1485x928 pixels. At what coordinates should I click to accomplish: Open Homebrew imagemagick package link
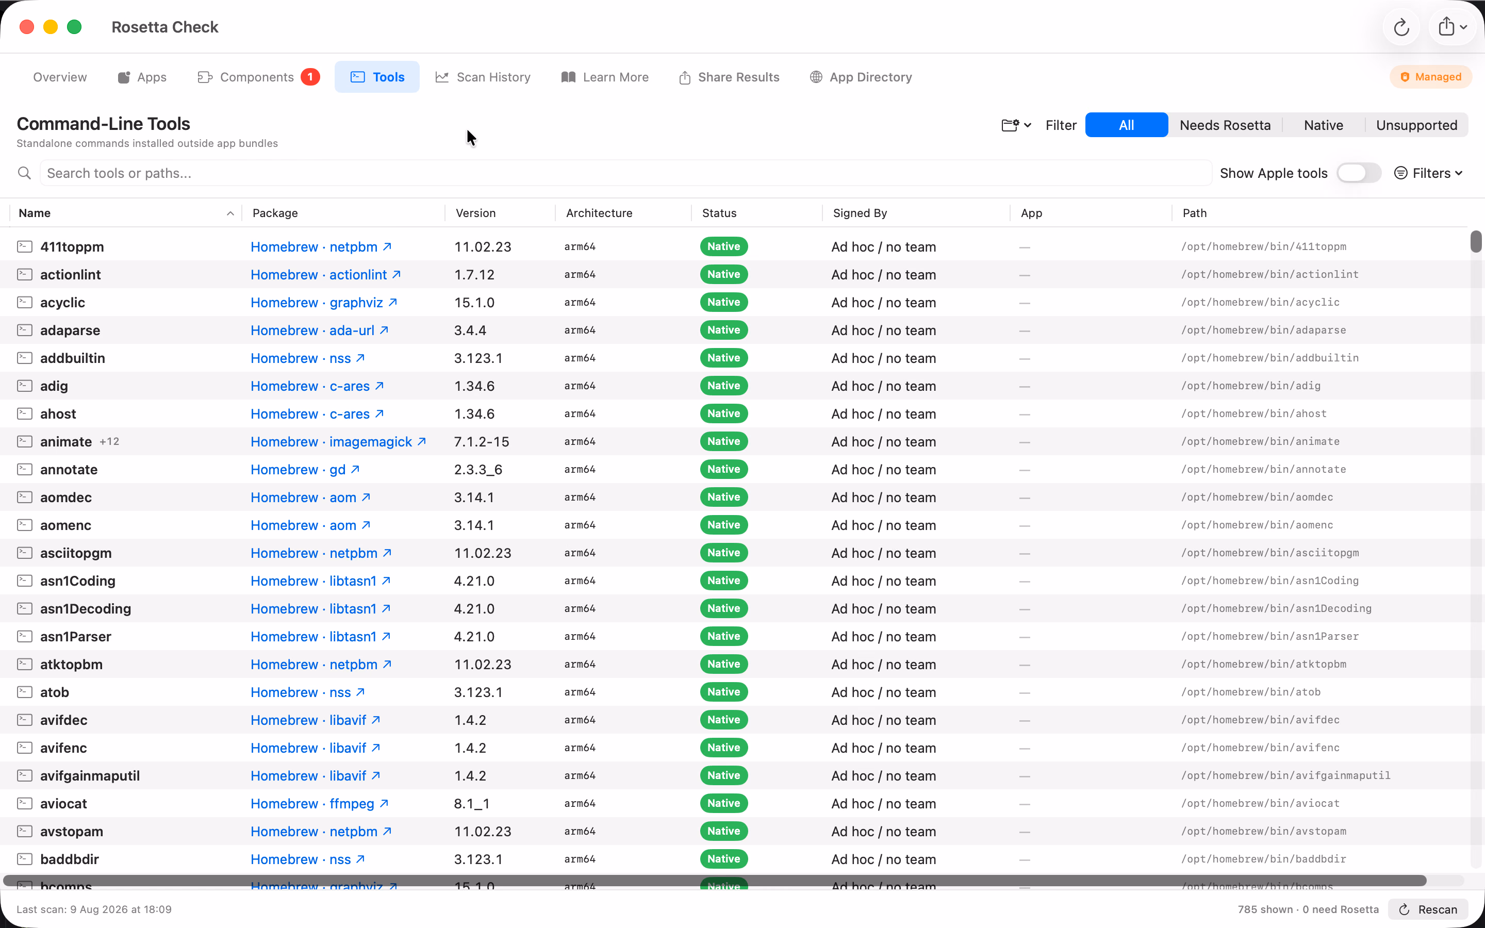coord(338,442)
